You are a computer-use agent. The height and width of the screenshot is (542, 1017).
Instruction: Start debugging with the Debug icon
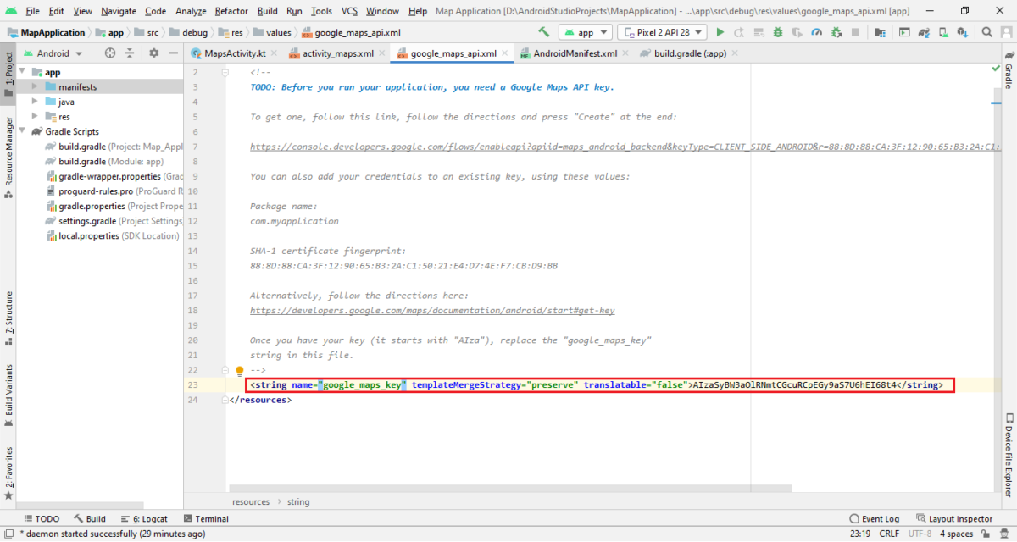(778, 31)
